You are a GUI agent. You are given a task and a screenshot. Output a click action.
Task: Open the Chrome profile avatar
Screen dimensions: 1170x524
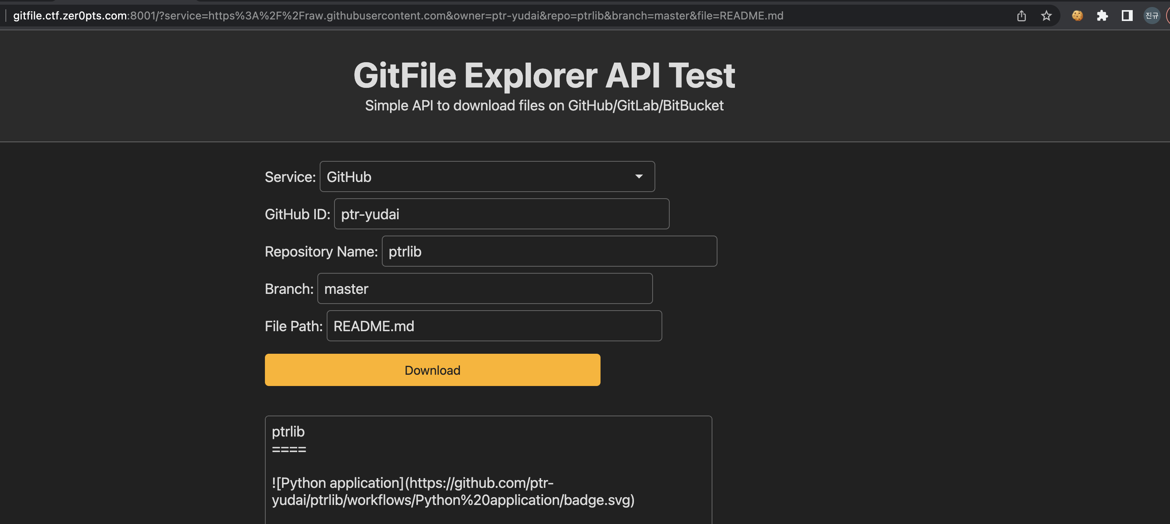coord(1151,16)
